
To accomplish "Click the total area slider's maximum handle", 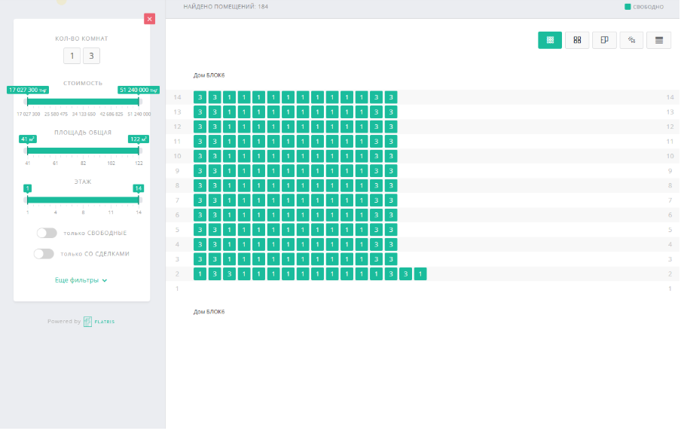I will tap(139, 150).
